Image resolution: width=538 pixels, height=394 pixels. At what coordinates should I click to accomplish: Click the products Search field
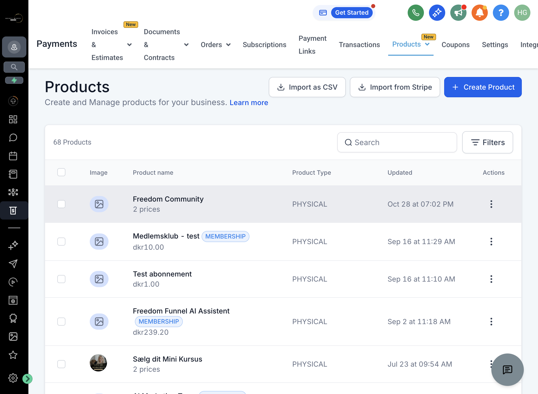(397, 142)
